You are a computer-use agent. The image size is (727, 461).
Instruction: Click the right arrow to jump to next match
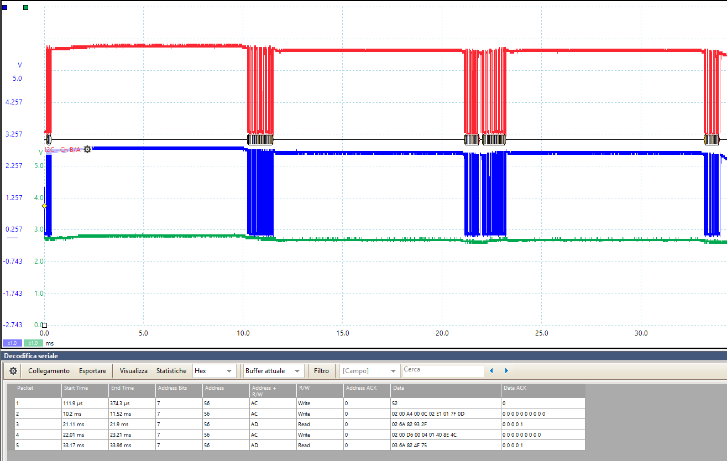tap(506, 371)
